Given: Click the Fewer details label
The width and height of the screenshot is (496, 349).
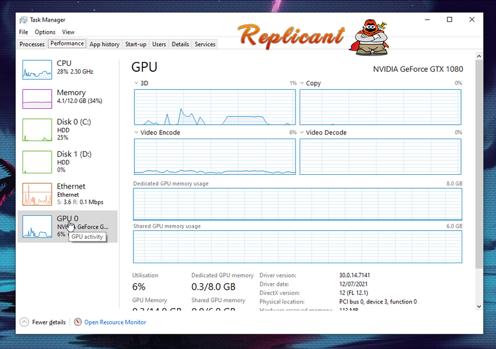Looking at the screenshot, I should (49, 322).
